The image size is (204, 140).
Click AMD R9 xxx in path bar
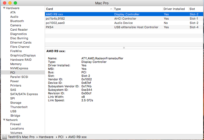pyautogui.click(x=77, y=137)
